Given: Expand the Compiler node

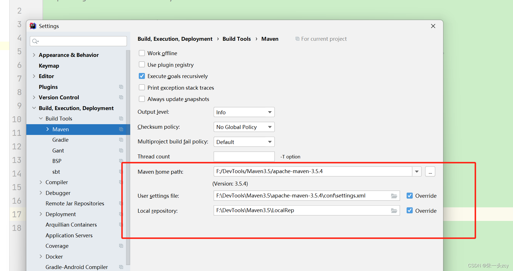Looking at the screenshot, I should (x=41, y=182).
